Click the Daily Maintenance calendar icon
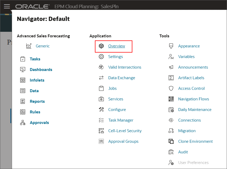This screenshot has width=227, height=169. pyautogui.click(x=171, y=109)
